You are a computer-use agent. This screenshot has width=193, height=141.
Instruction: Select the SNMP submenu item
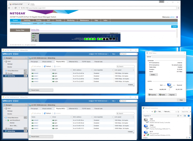coord(35,23)
